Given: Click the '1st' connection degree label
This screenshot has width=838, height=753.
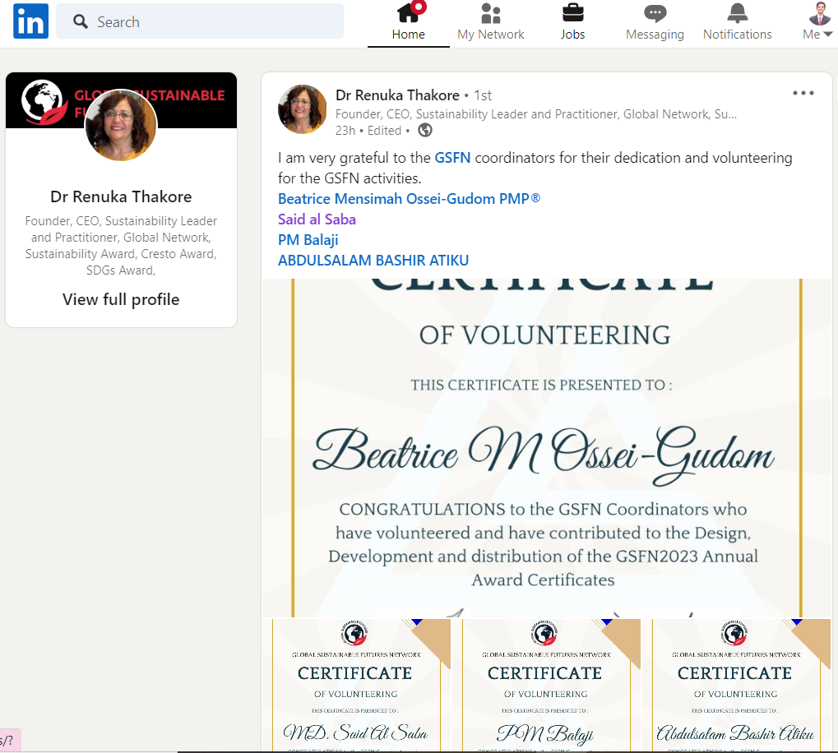Looking at the screenshot, I should (x=483, y=95).
